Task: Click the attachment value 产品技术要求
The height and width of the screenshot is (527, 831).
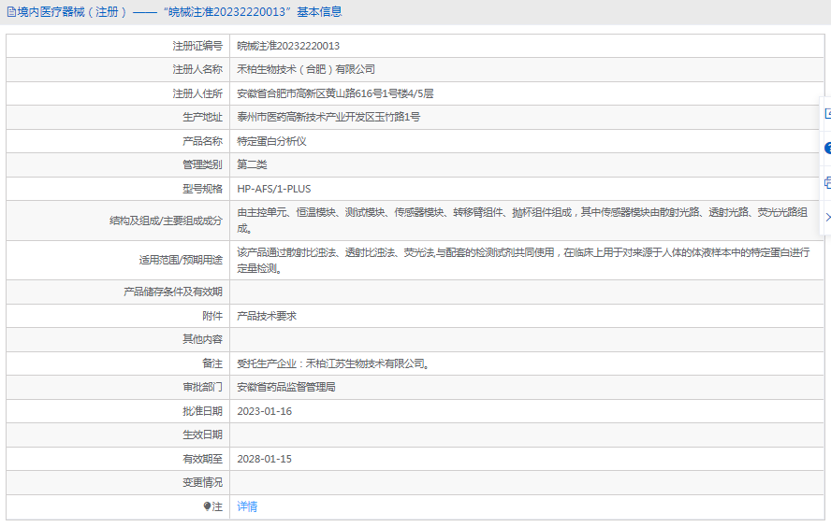Action: point(267,316)
